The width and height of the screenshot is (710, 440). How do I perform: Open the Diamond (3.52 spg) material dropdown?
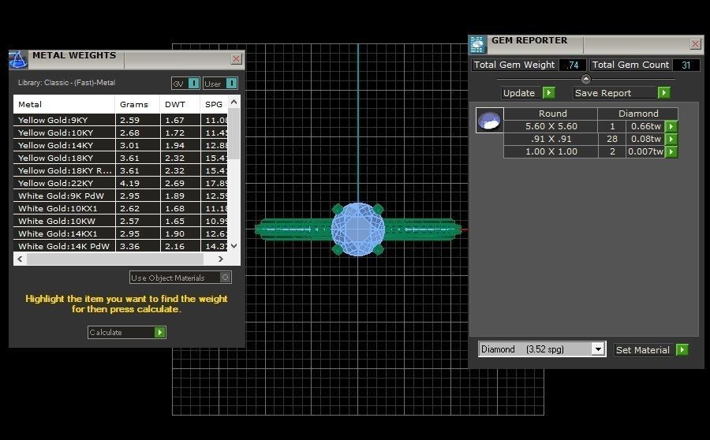(x=598, y=349)
